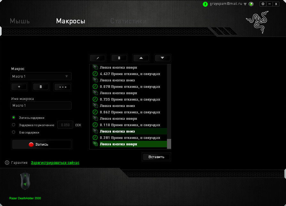Click the 'Вставить' insert button
Screen dimensions: 286x206
pyautogui.click(x=156, y=157)
